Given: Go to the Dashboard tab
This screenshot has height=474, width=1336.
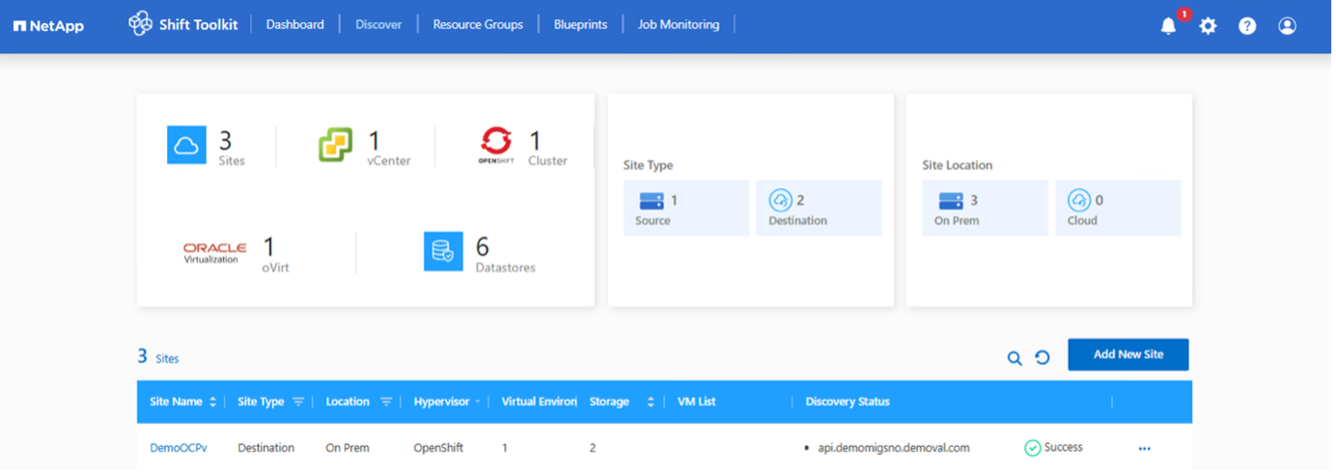Looking at the screenshot, I should 294,24.
